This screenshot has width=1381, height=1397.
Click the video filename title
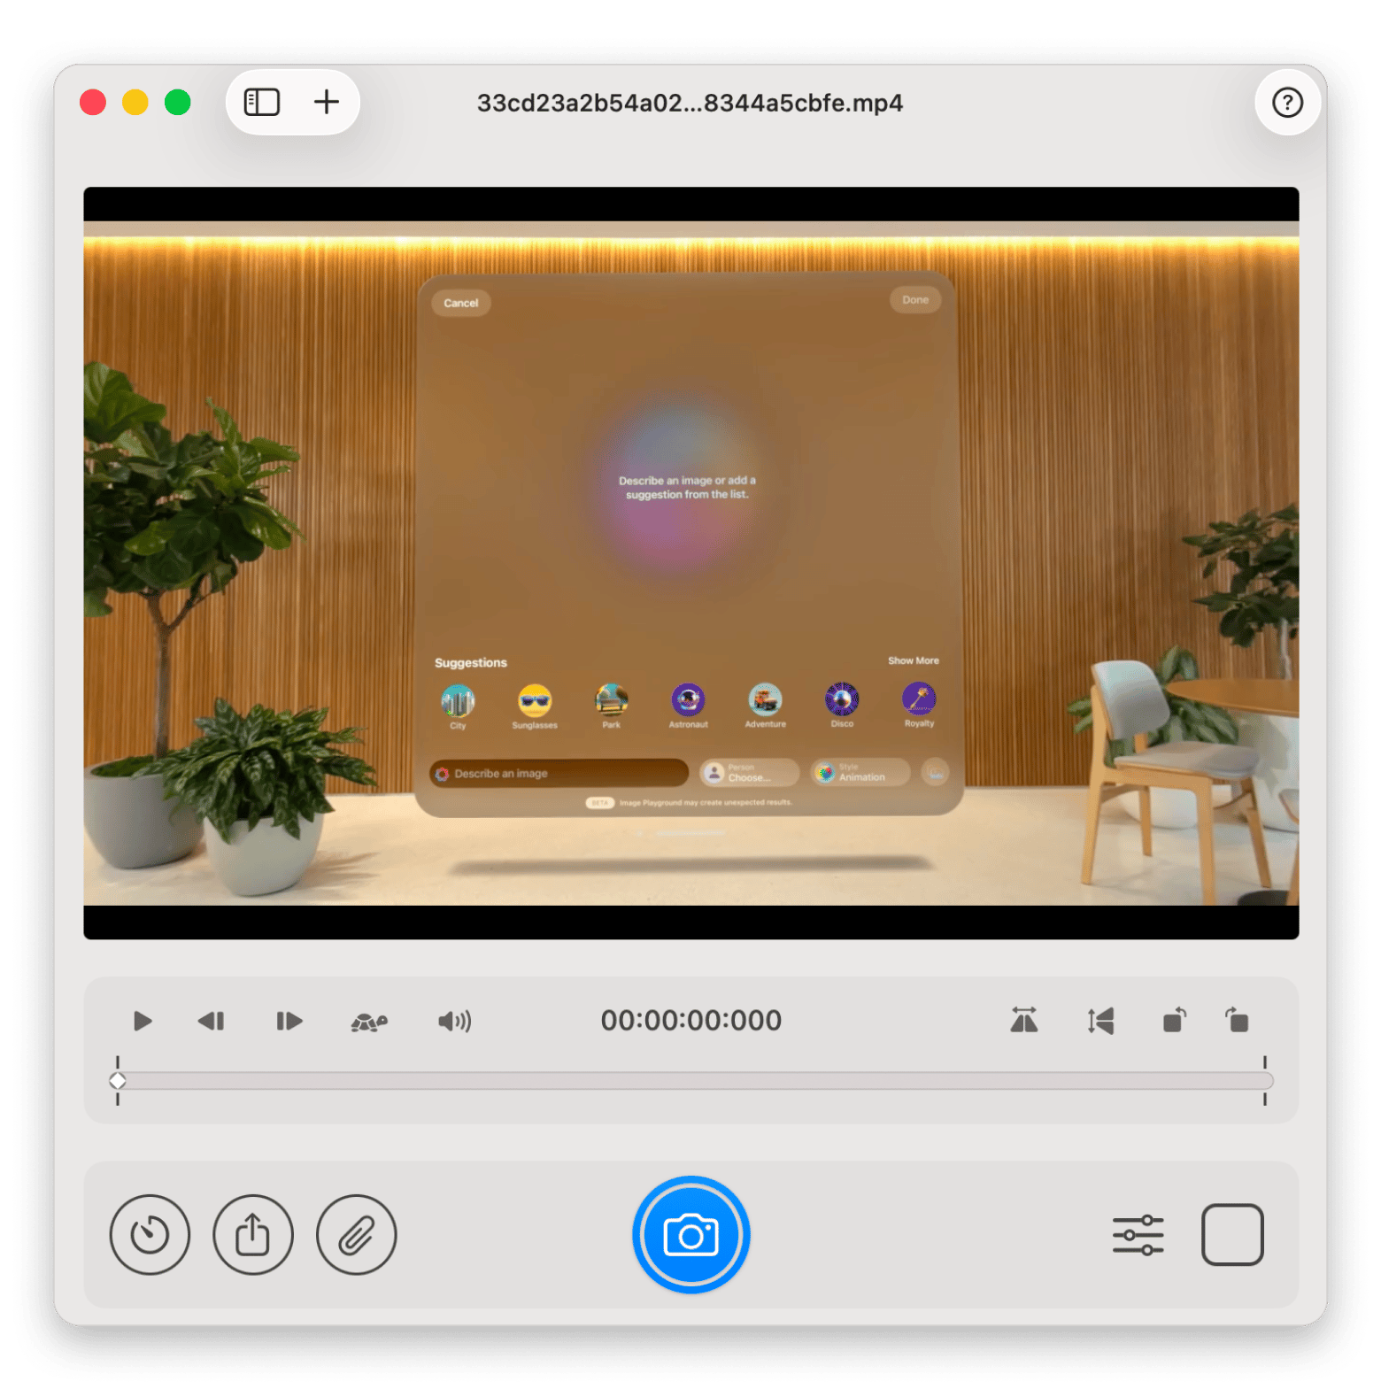point(690,103)
